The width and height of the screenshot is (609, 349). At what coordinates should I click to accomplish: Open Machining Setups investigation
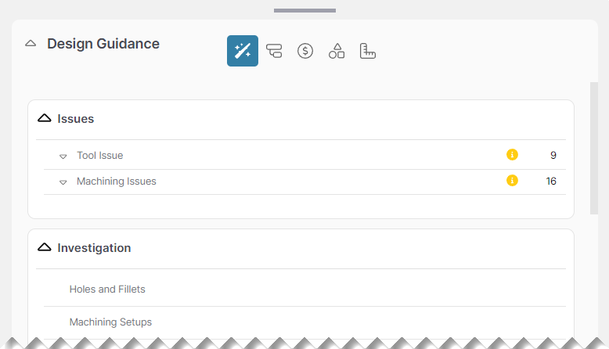click(110, 322)
